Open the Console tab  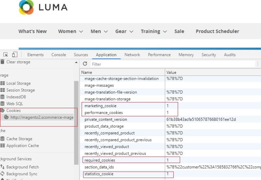pyautogui.click(x=58, y=55)
